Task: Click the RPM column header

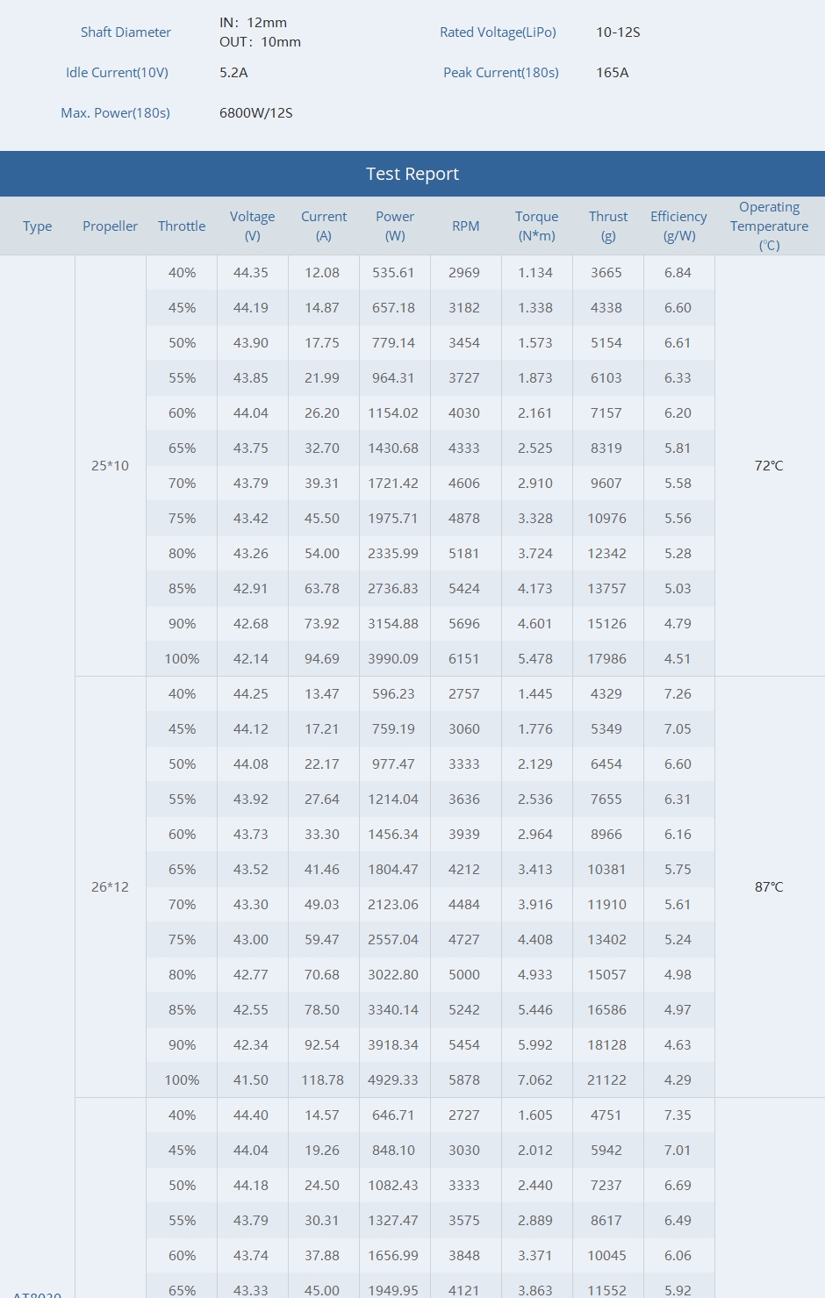Action: [x=465, y=226]
